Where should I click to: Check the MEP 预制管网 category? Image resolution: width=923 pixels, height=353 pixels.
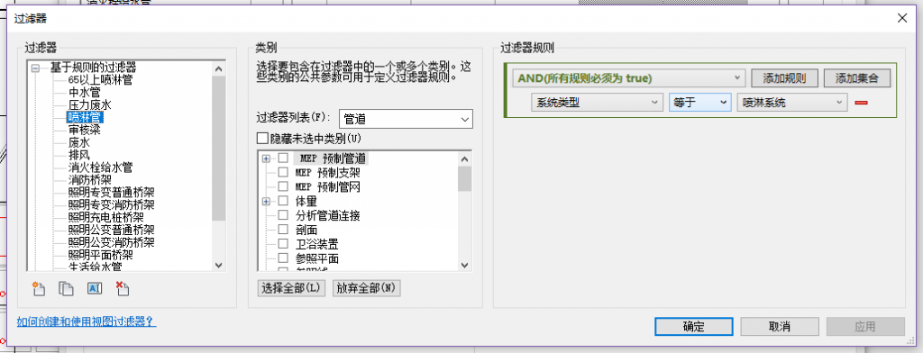283,186
